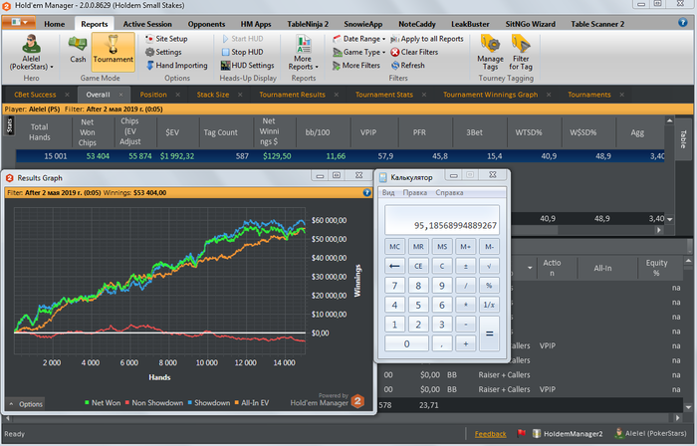Click the help icon in the ribbon corner
The height and width of the screenshot is (446, 697).
coord(683,22)
